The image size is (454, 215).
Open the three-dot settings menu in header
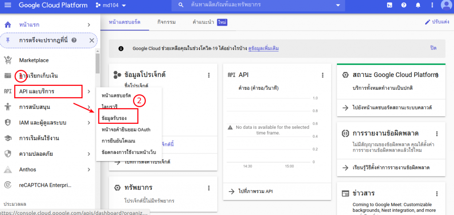(432, 5)
